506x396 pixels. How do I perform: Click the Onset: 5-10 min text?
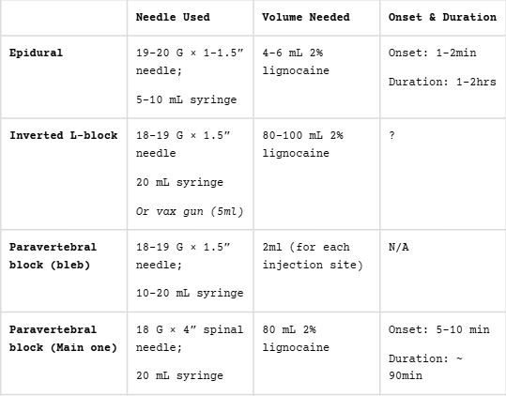[x=439, y=329]
